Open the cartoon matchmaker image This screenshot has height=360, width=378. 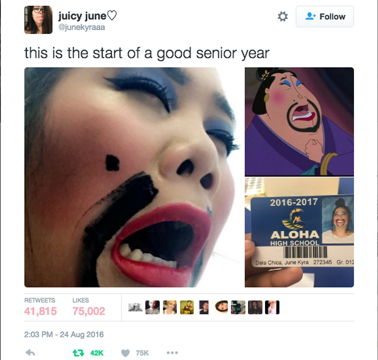coord(299,122)
